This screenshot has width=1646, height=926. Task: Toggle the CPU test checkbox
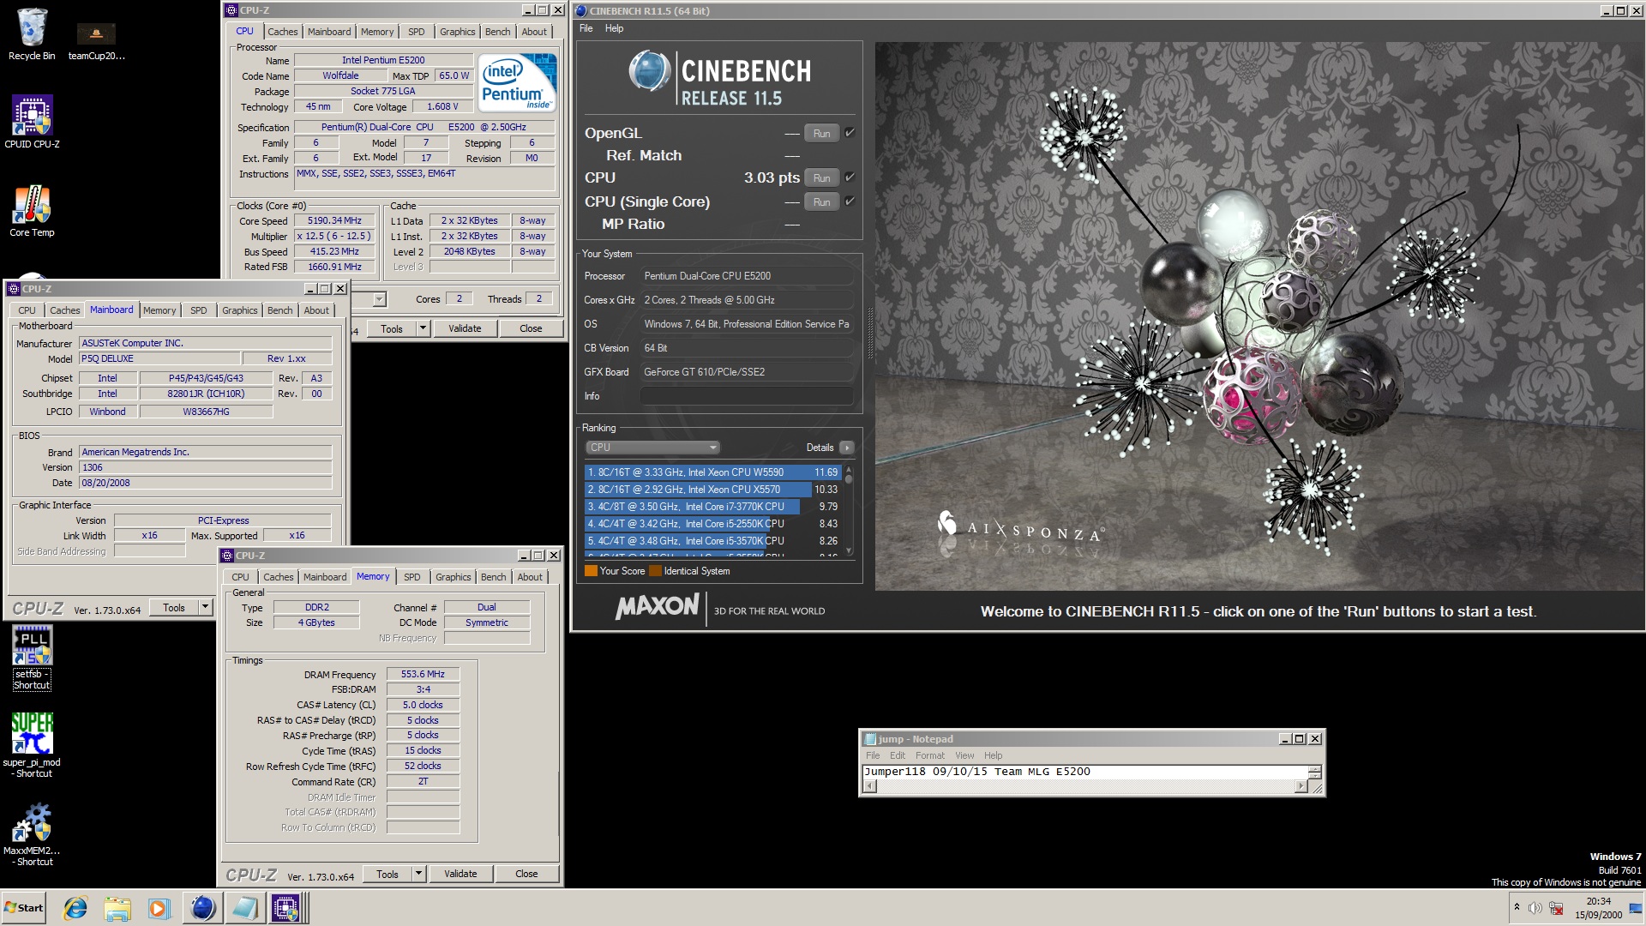click(x=850, y=177)
